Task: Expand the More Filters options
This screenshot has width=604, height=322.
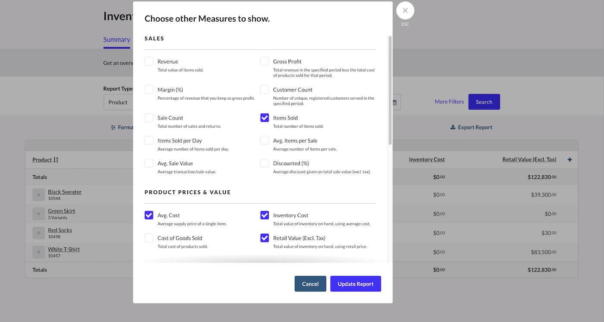Action: (x=449, y=102)
